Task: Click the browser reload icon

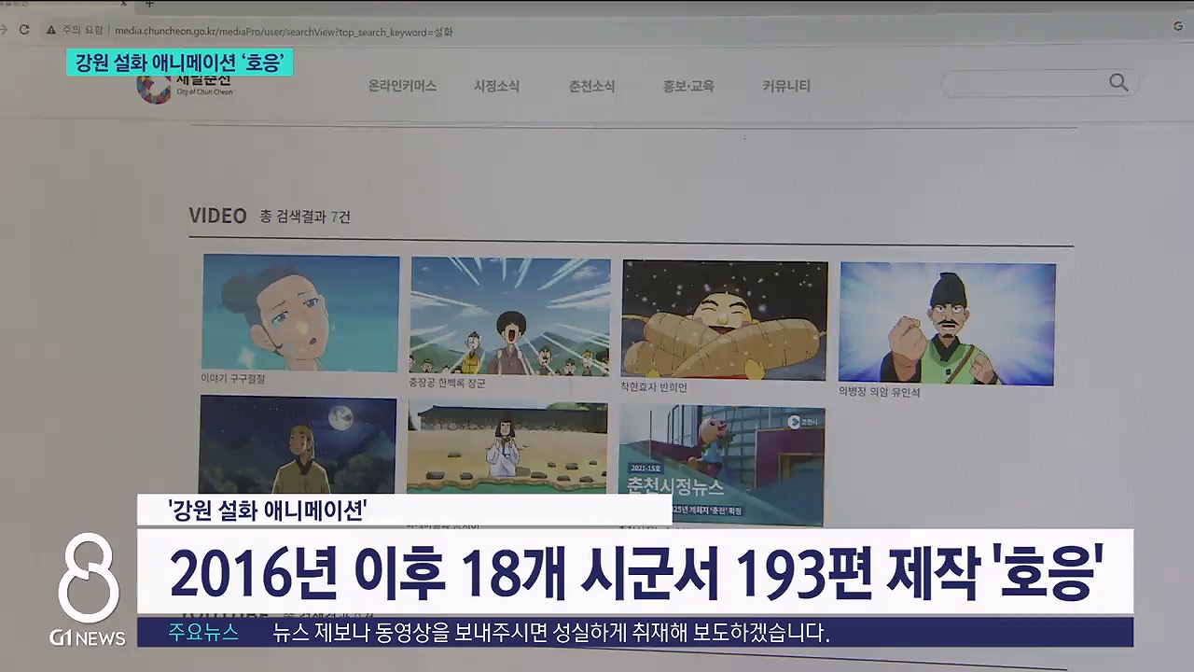Action: tap(24, 30)
